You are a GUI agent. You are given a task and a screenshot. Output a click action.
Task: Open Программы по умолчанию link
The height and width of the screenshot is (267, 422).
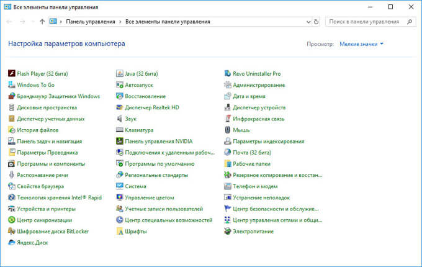coord(159,164)
